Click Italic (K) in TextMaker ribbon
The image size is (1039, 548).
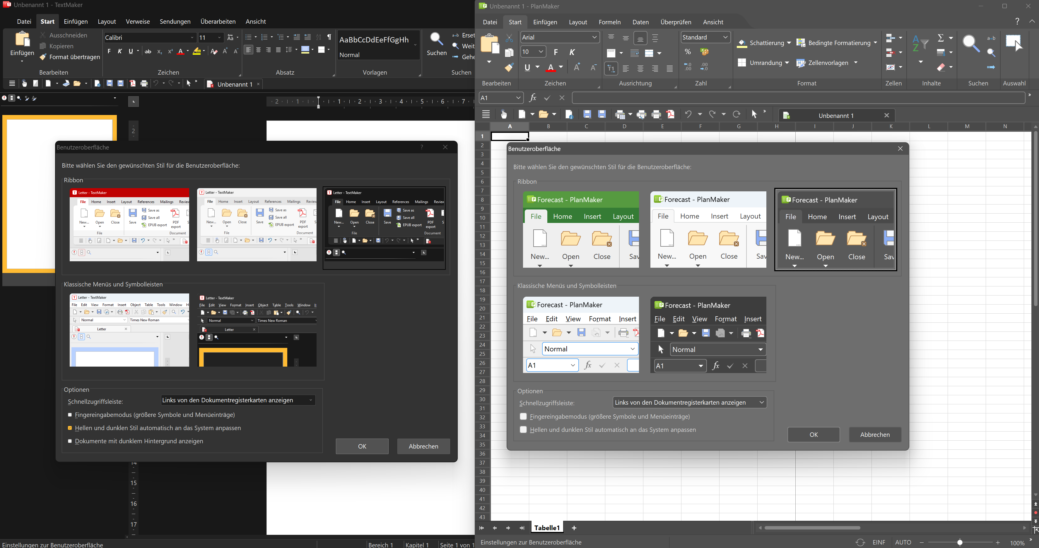pos(120,51)
